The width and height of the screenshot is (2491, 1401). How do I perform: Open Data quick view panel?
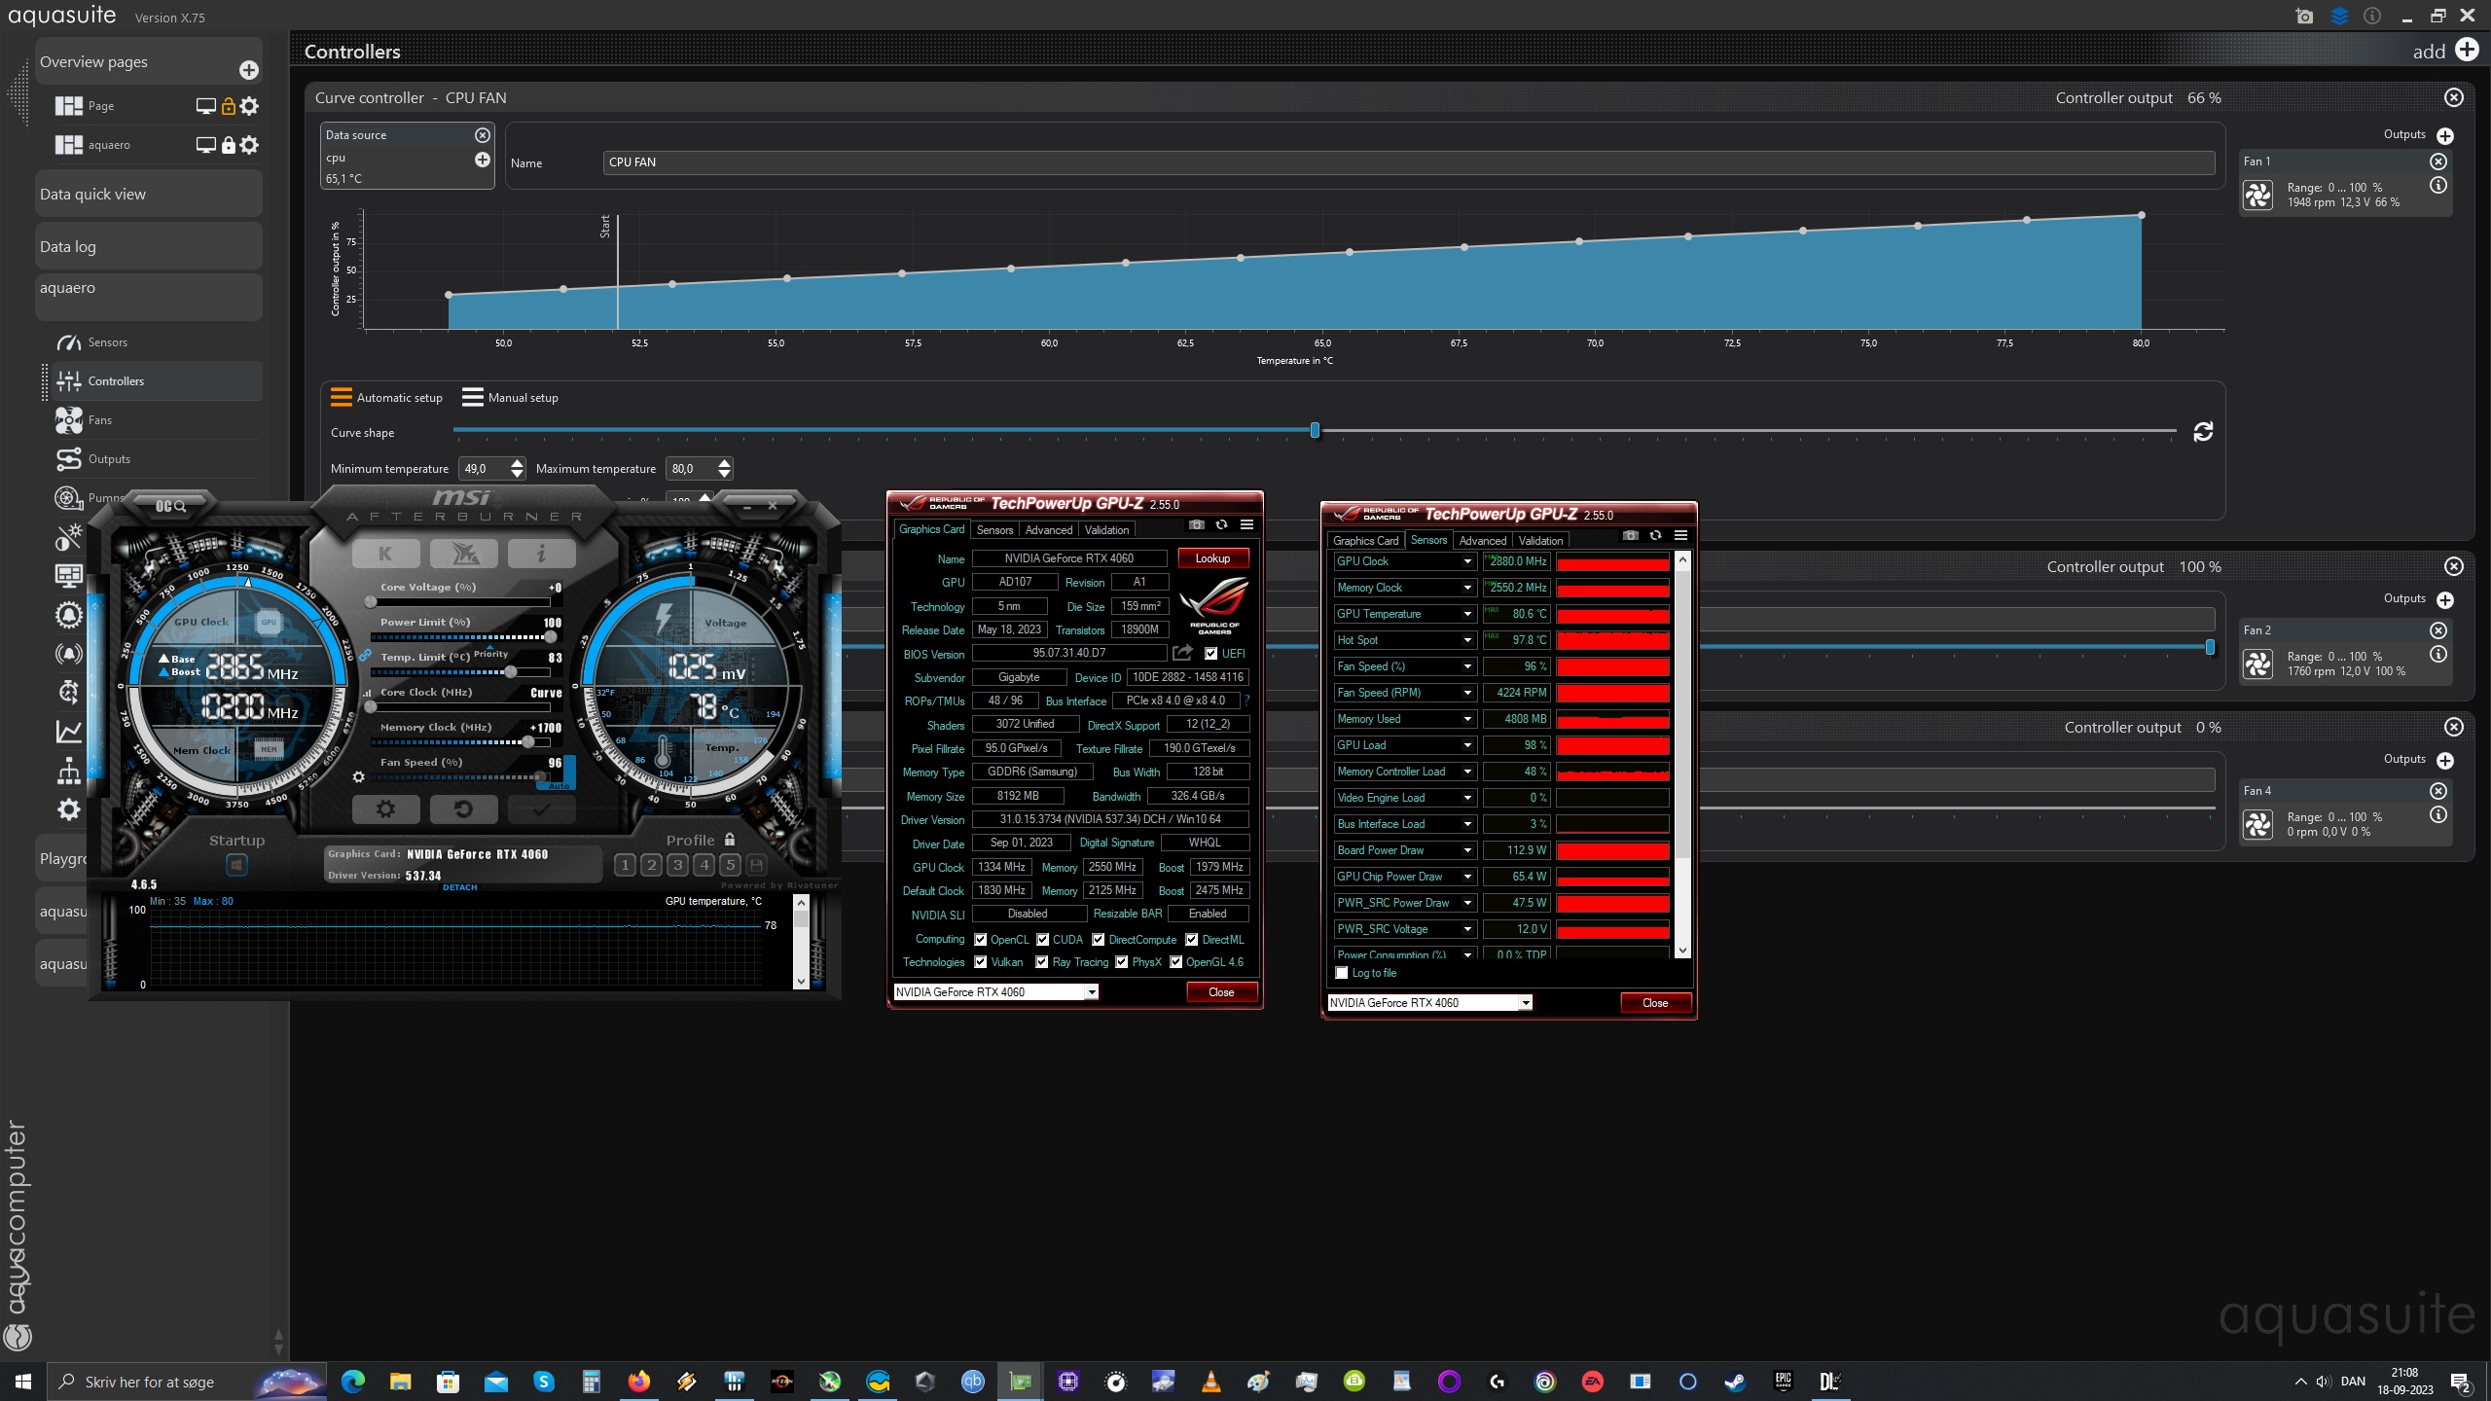149,194
